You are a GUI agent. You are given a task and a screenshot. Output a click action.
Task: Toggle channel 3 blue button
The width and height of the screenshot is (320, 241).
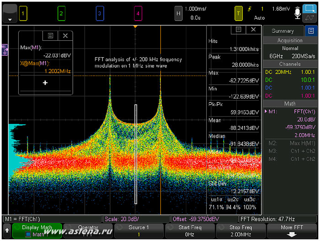tap(100, 13)
